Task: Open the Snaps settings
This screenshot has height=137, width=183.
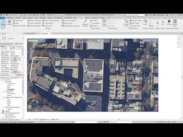Action: coord(16,23)
